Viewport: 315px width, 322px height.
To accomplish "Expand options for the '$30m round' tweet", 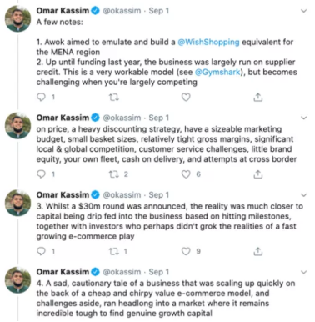I will 304,195.
